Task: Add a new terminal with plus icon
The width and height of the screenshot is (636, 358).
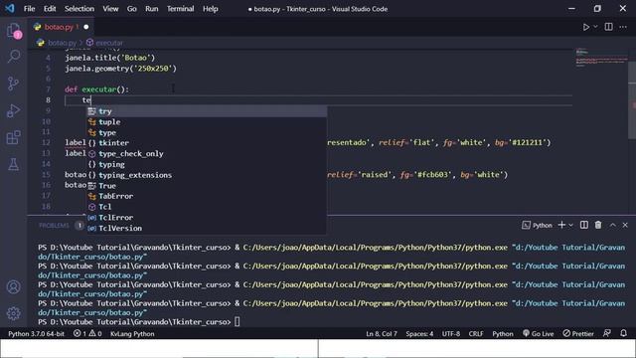Action: click(x=561, y=225)
